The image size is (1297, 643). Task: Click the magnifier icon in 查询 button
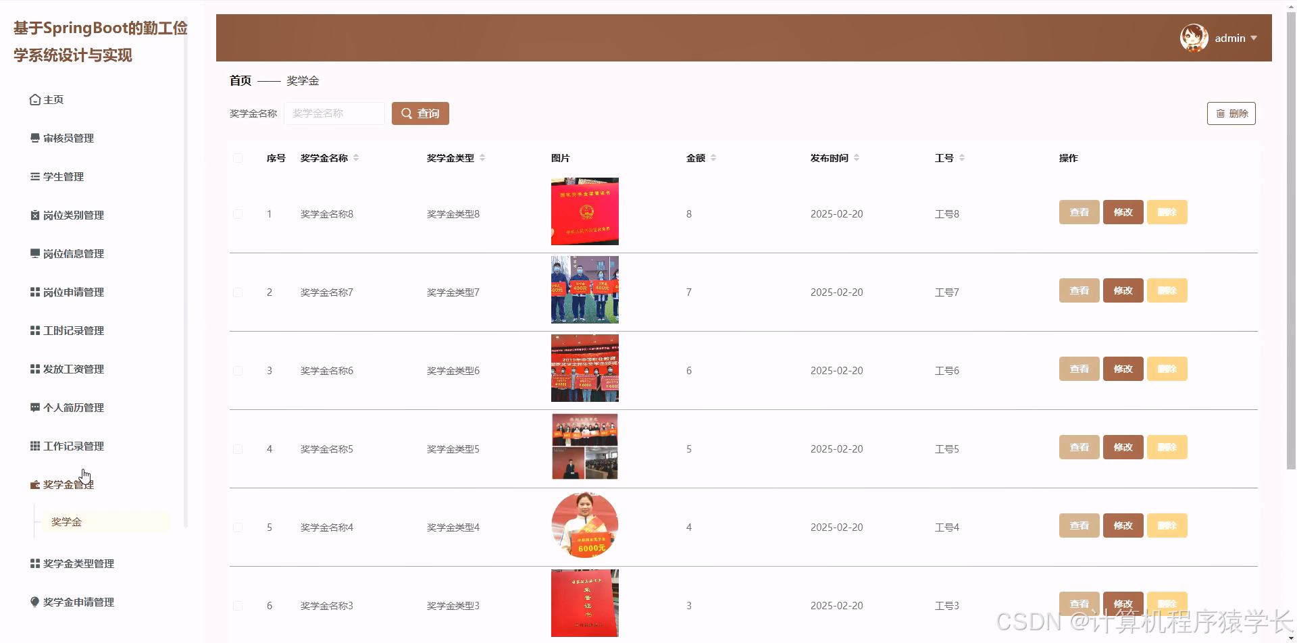(407, 113)
